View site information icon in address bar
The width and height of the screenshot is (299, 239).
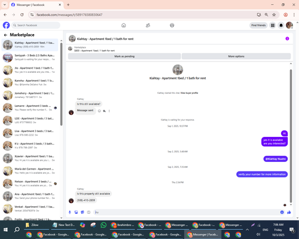pyautogui.click(x=32, y=15)
